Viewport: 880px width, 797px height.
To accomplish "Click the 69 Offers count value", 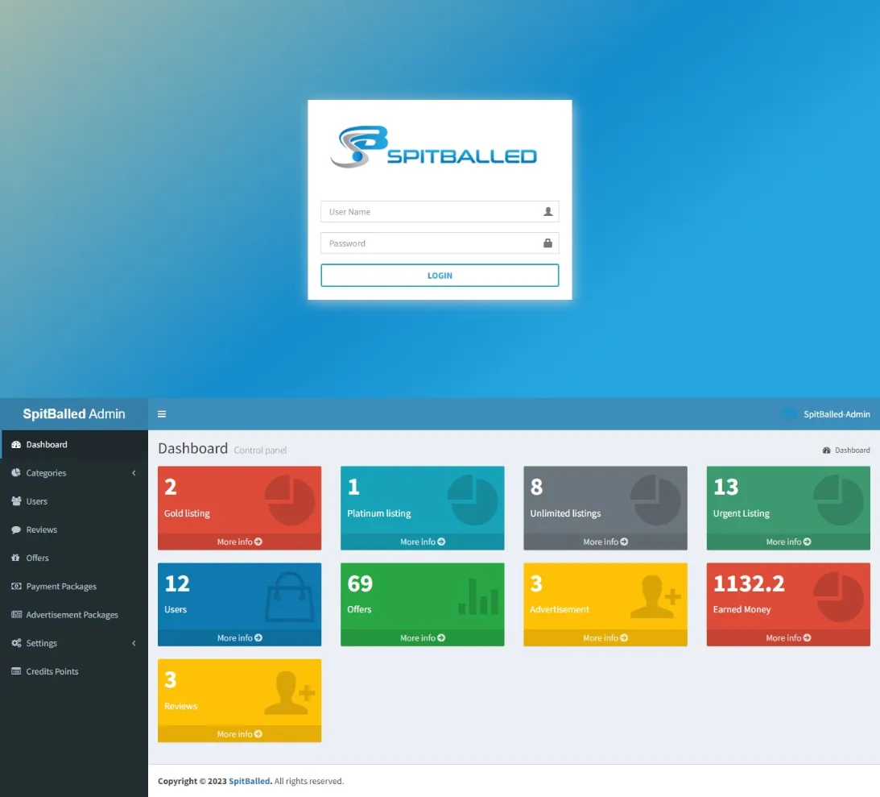I will click(360, 584).
